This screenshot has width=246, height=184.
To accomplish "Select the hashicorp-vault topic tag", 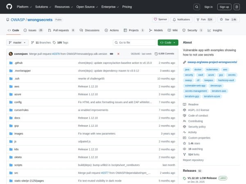I will [226, 80].
